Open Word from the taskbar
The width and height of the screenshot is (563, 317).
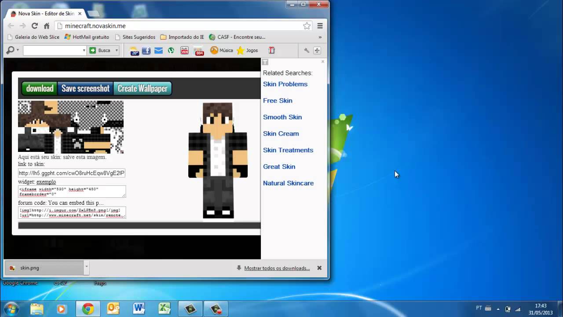point(139,309)
